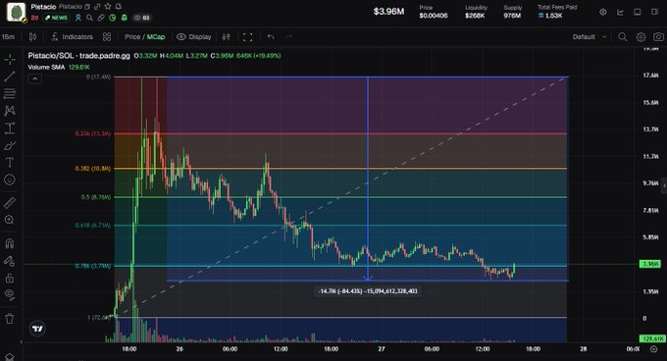Open the indicator templates grid icon
This screenshot has width=667, height=361.
click(107, 37)
